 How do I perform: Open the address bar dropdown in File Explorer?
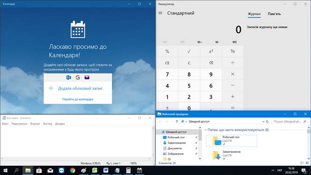click(263, 122)
